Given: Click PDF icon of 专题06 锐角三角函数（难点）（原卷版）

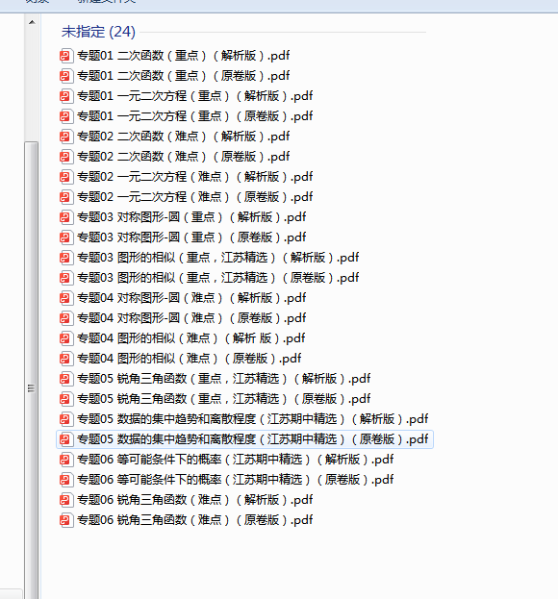Looking at the screenshot, I should 66,520.
